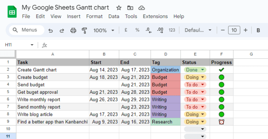Increase font size with plus icon
268x139 pixels.
coord(245,30)
